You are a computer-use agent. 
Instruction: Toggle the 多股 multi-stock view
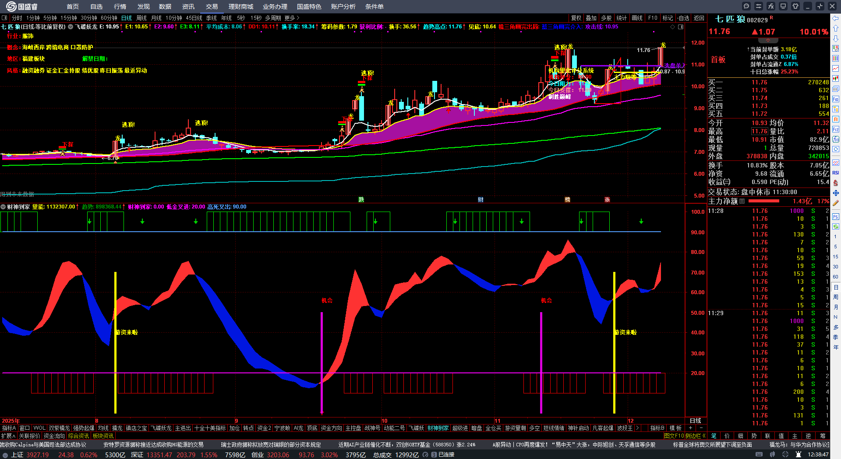(606, 18)
